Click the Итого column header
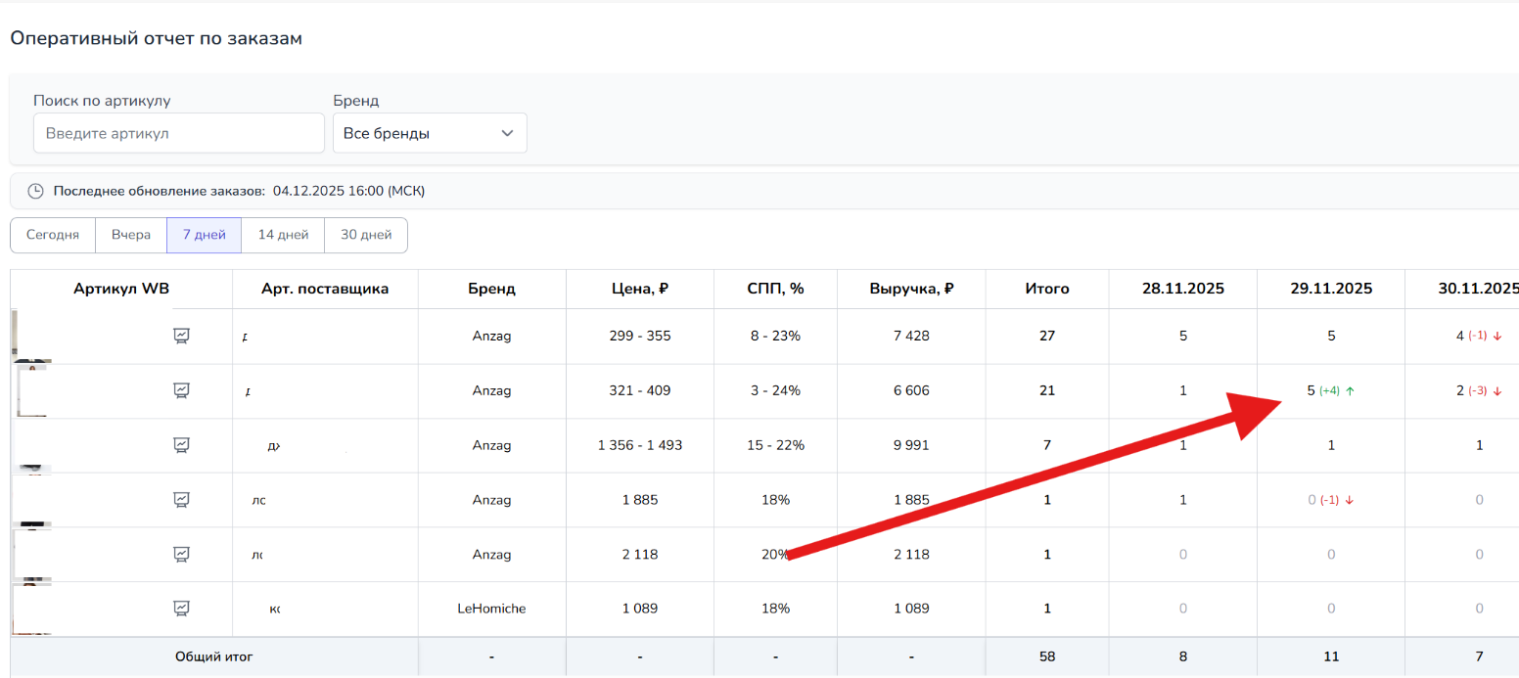Viewport: 1519px width, 678px height. [x=1046, y=289]
